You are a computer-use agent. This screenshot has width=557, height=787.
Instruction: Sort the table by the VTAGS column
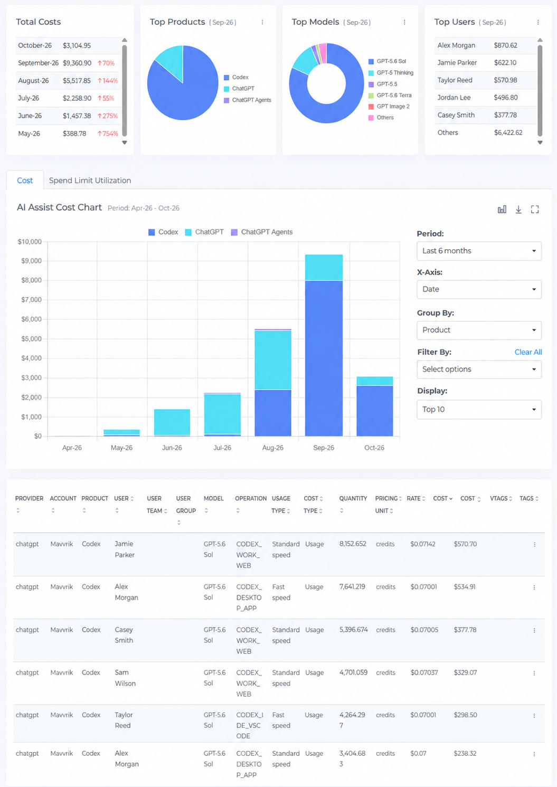[x=511, y=499]
